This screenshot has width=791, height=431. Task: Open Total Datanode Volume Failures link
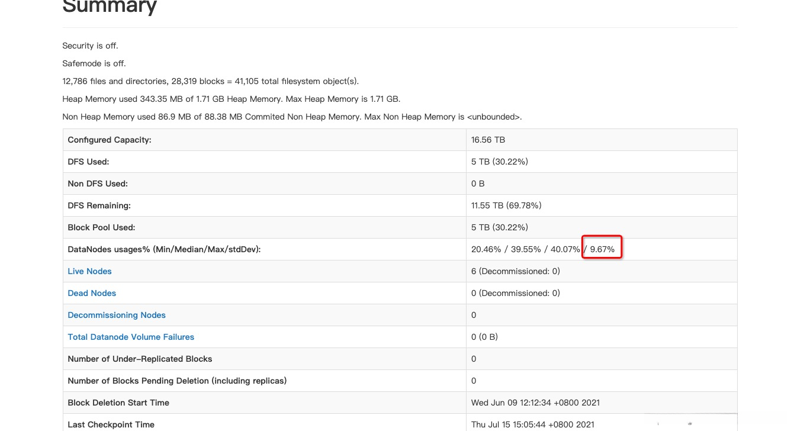[131, 337]
